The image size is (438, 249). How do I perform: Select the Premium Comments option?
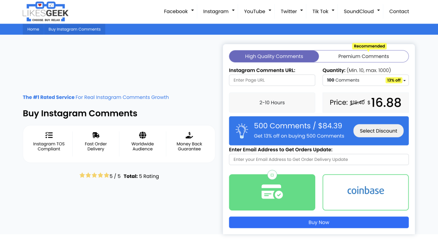(364, 56)
